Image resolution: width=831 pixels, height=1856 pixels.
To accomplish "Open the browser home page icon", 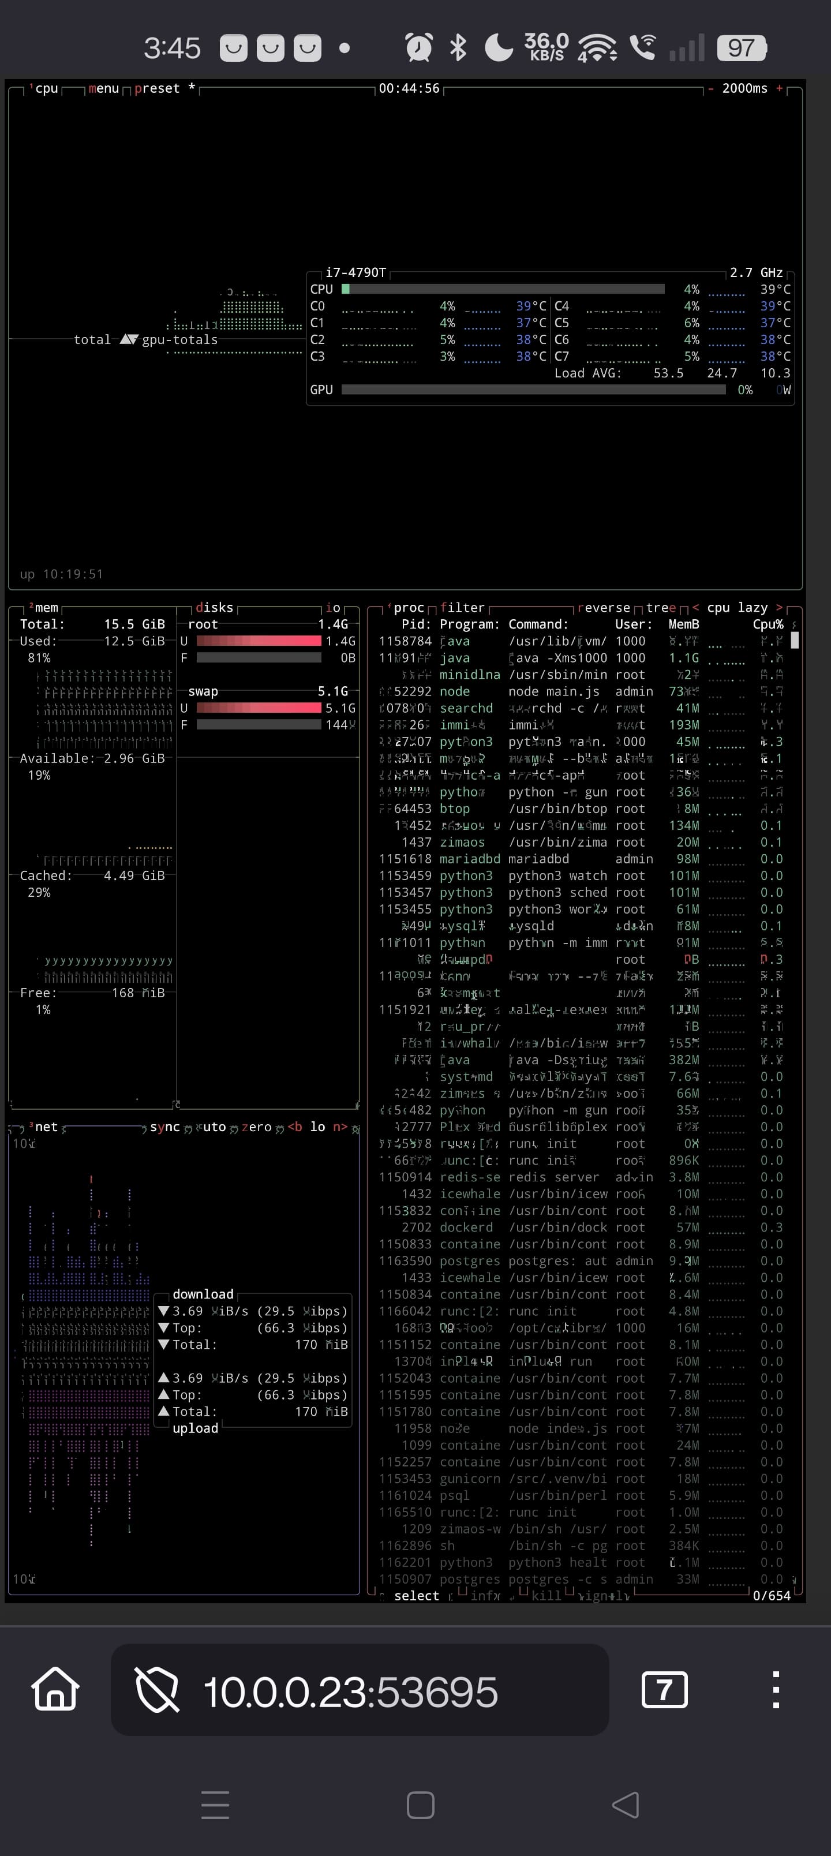I will pos(55,1689).
